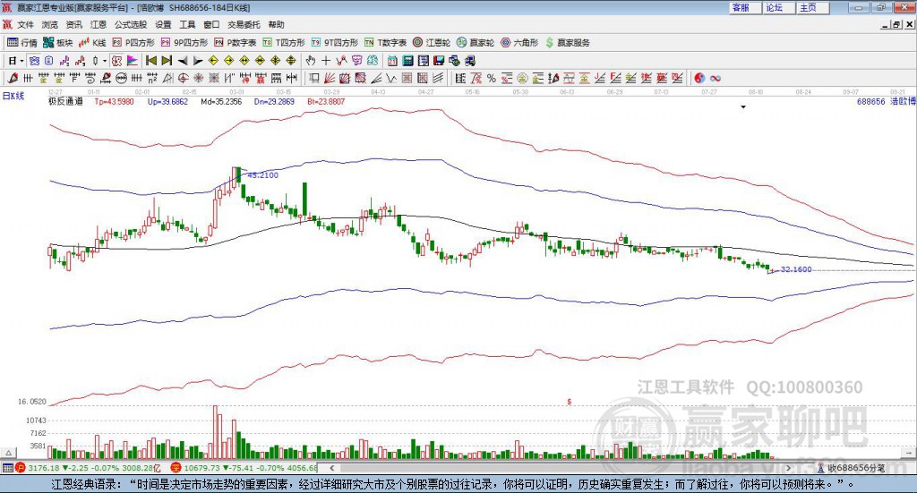
Task: Toggle the first highlighted view-mode icon
Action: tap(34, 61)
